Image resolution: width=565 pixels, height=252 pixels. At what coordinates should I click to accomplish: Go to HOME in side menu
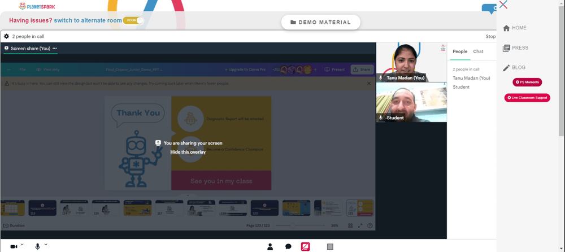[515, 28]
